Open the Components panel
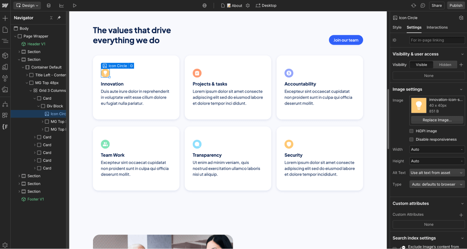The width and height of the screenshot is (467, 249). pos(5,55)
